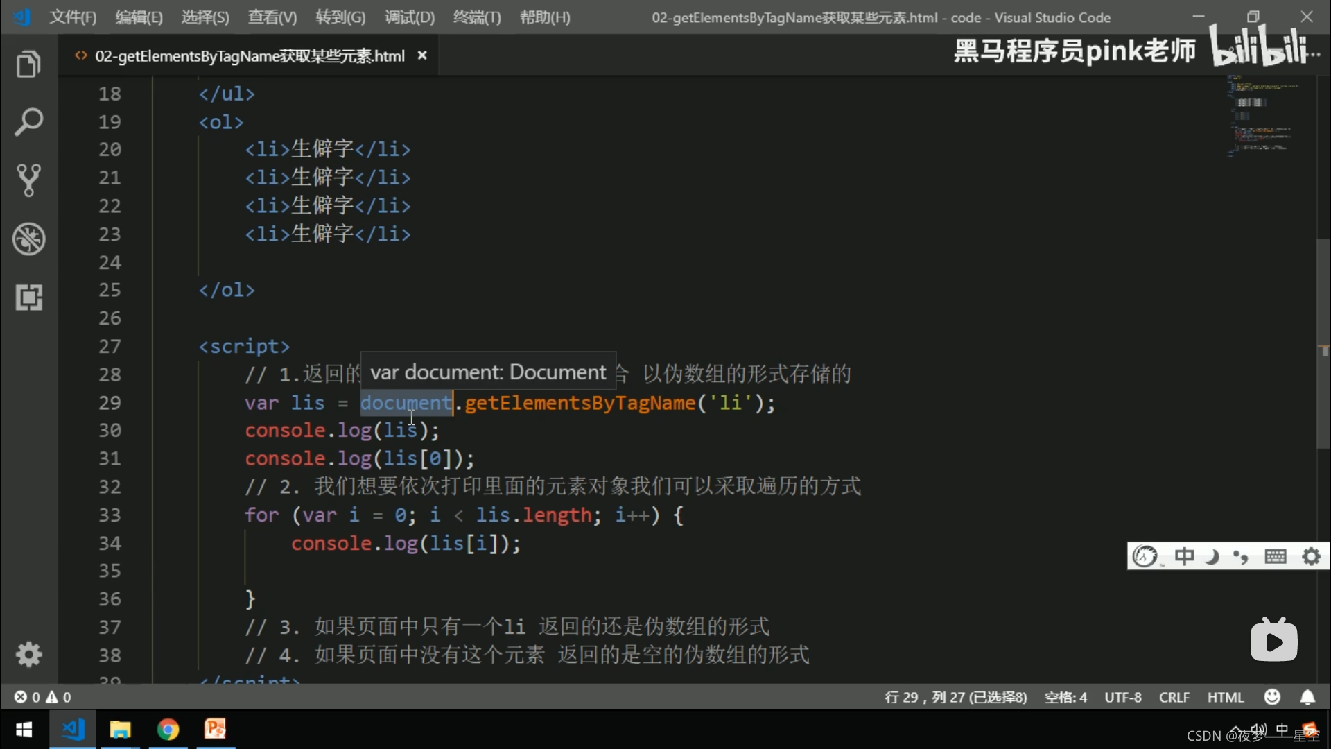Click the selected word document on line 29
Screen dimensions: 1331x749
click(x=406, y=403)
